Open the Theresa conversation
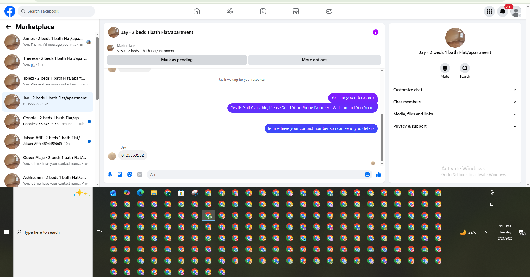This screenshot has height=277, width=530. point(48,62)
